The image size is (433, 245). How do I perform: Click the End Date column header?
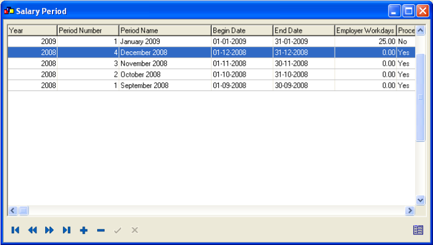304,30
